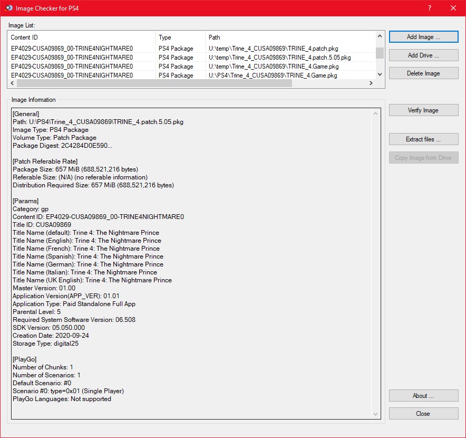This screenshot has height=438, width=466.
Task: Click the image list horizontal scrollbar thumb
Action: 154,83
